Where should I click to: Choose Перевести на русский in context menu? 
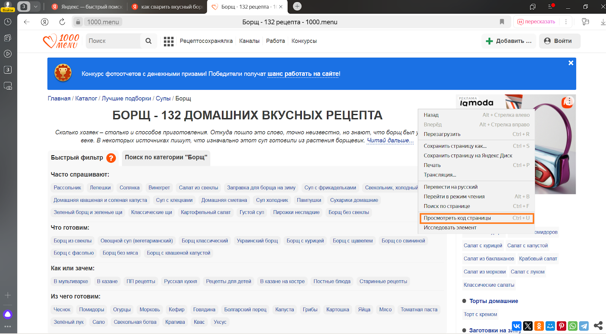click(450, 187)
